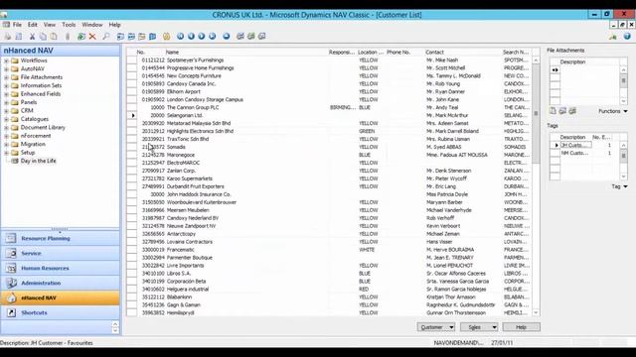Go to Last record using blue arrow
The image size is (636, 357).
213,37
